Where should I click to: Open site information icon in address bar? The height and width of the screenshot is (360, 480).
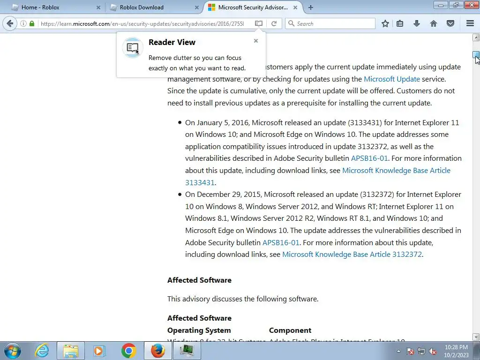(x=23, y=23)
